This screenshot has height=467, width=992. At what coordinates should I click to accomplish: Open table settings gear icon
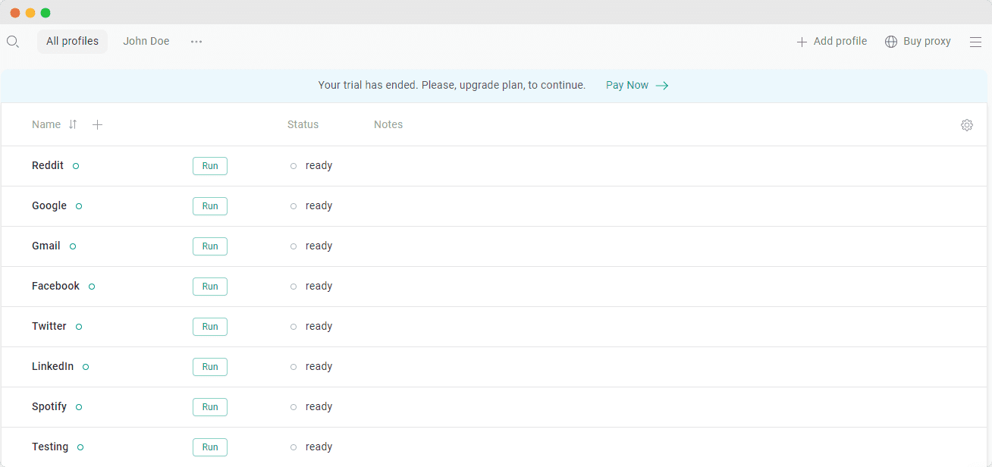[x=966, y=125]
